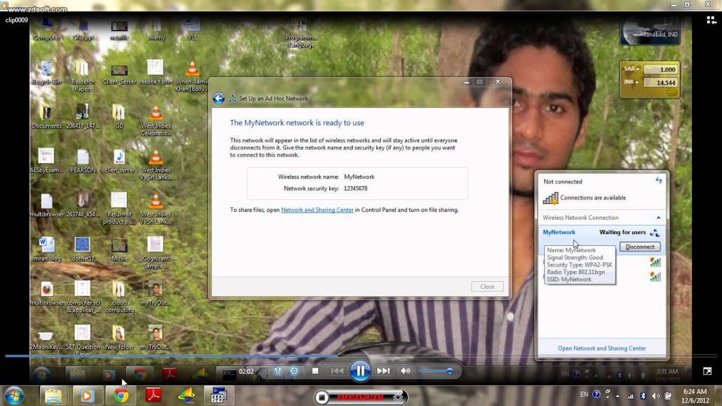
Task: Click the Close button in the Ad Hoc dialog
Action: click(x=487, y=286)
